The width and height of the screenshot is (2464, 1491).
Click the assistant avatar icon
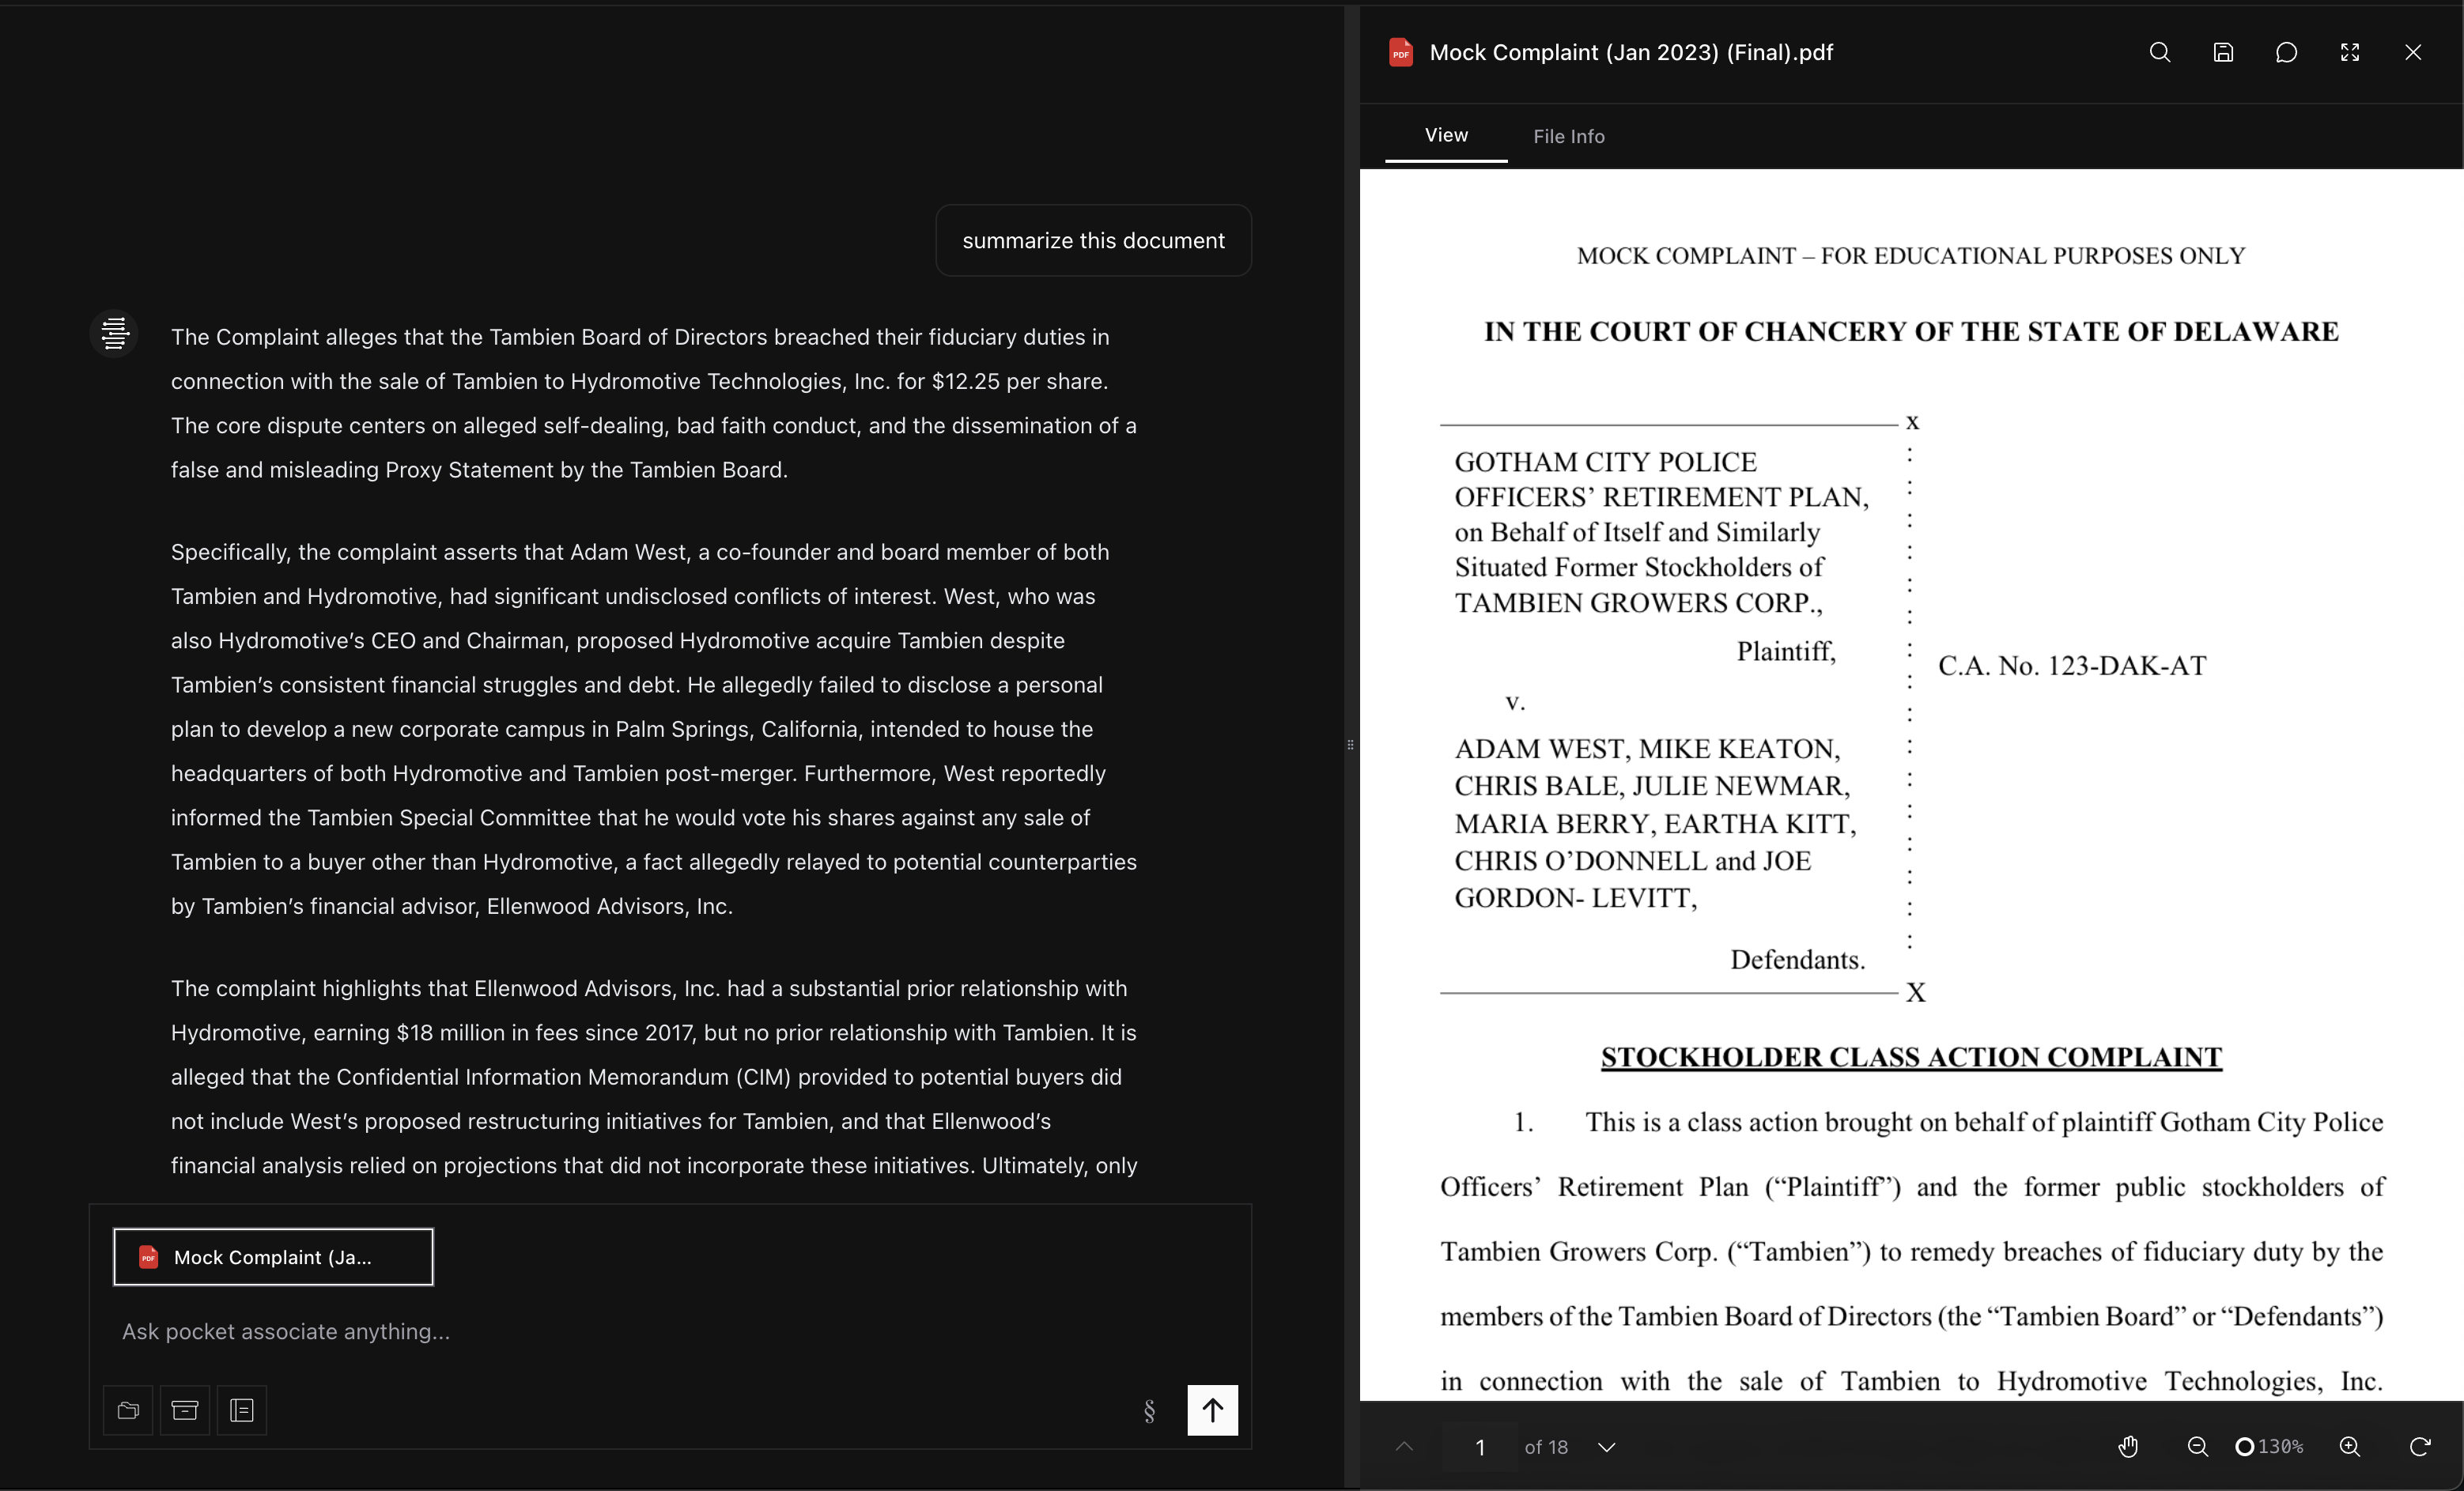[115, 333]
